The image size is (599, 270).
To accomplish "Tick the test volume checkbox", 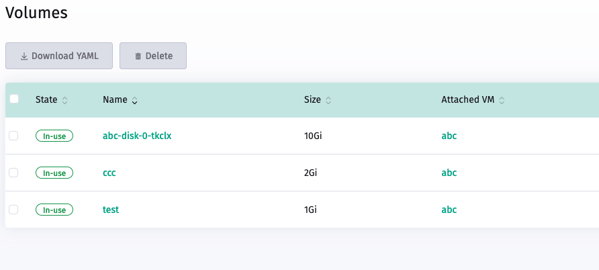I will (x=14, y=210).
